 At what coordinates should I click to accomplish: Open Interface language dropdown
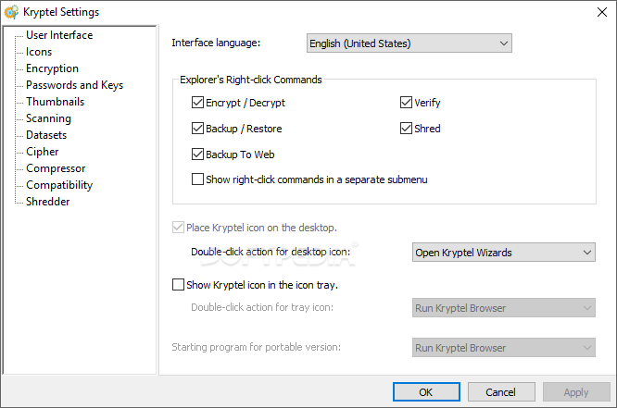click(x=409, y=43)
